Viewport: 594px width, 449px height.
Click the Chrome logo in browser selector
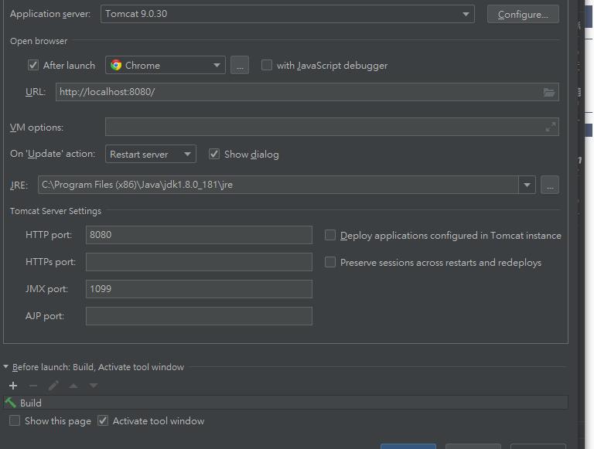coord(116,65)
